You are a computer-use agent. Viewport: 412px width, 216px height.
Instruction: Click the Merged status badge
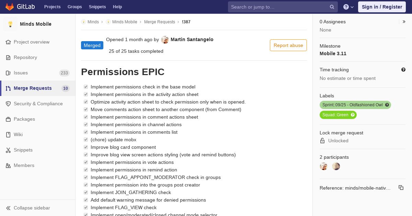pyautogui.click(x=92, y=45)
